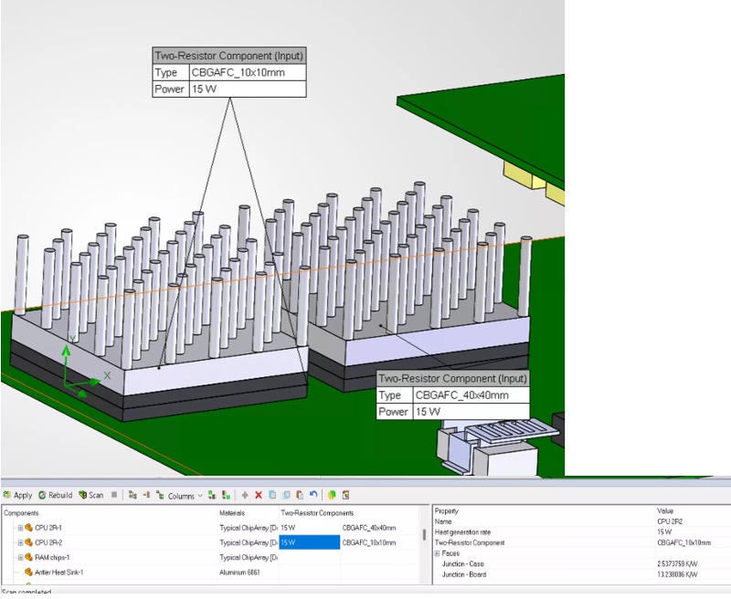Click the gray plus add icon
This screenshot has width=731, height=599.
(x=245, y=495)
